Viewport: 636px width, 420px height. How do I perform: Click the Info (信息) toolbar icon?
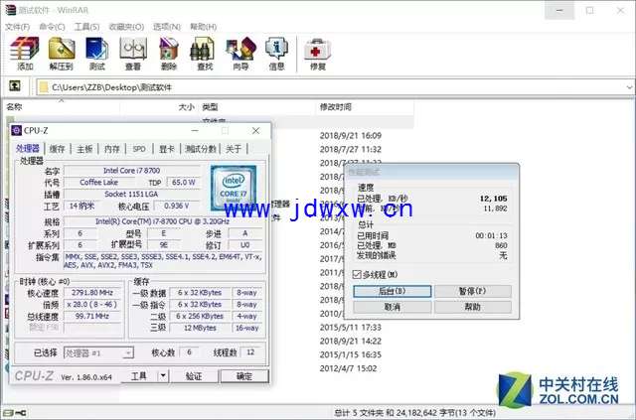[276, 53]
